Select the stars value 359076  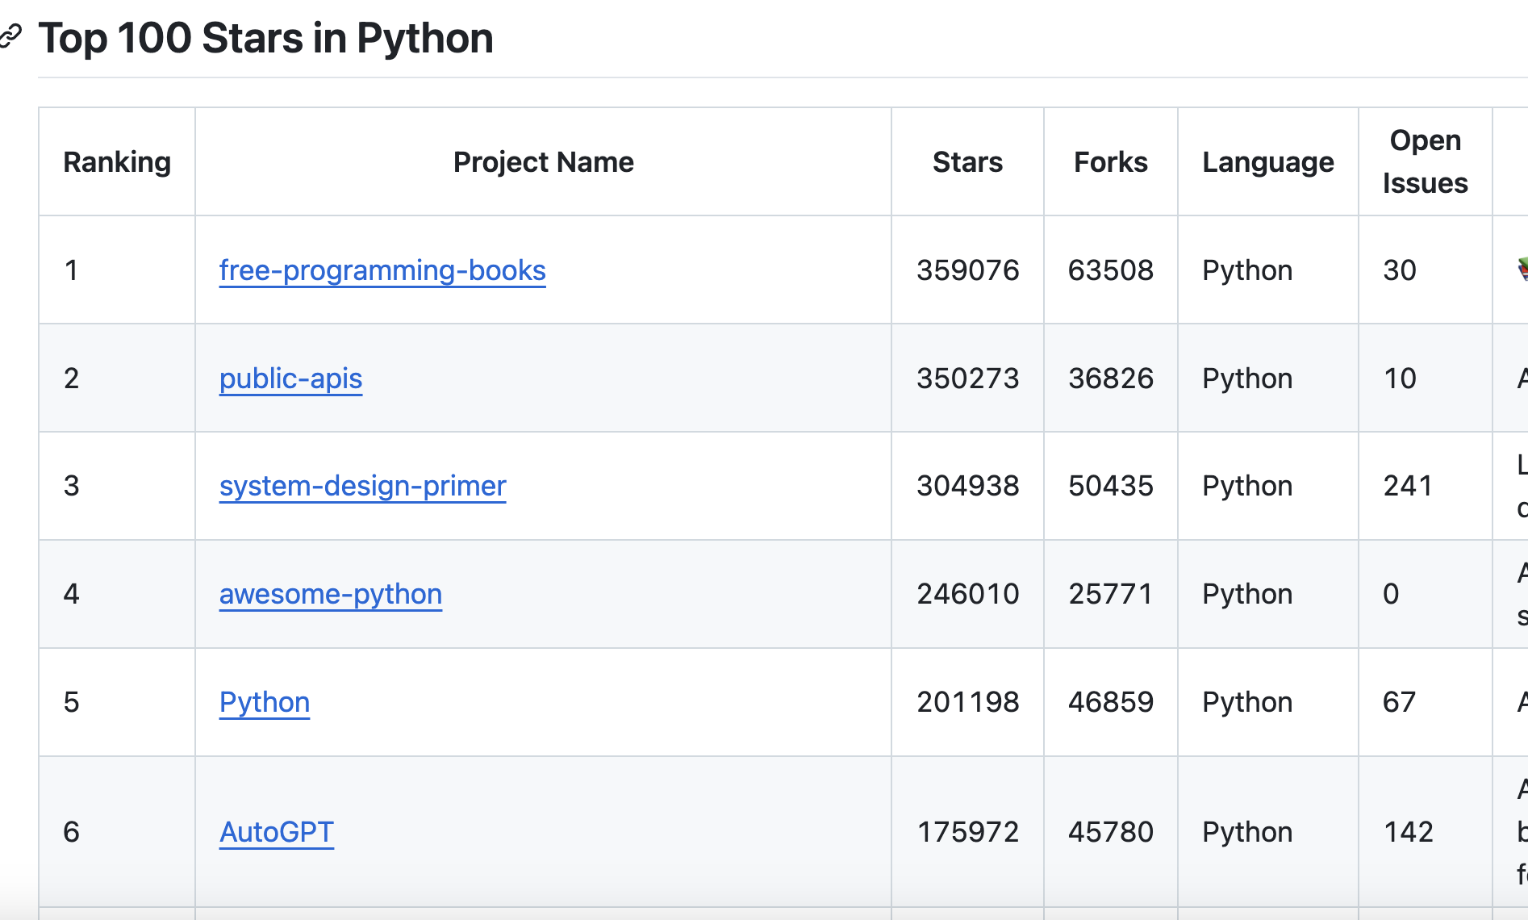tap(967, 270)
